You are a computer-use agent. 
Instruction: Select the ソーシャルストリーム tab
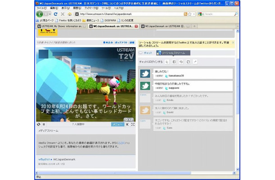(173, 53)
